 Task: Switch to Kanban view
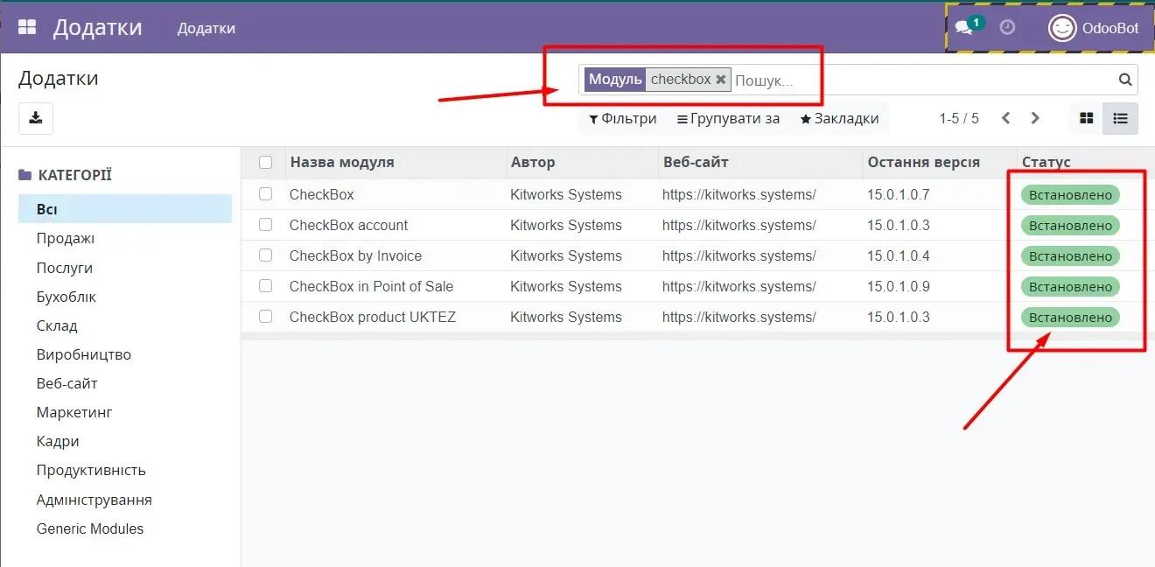coord(1087,118)
